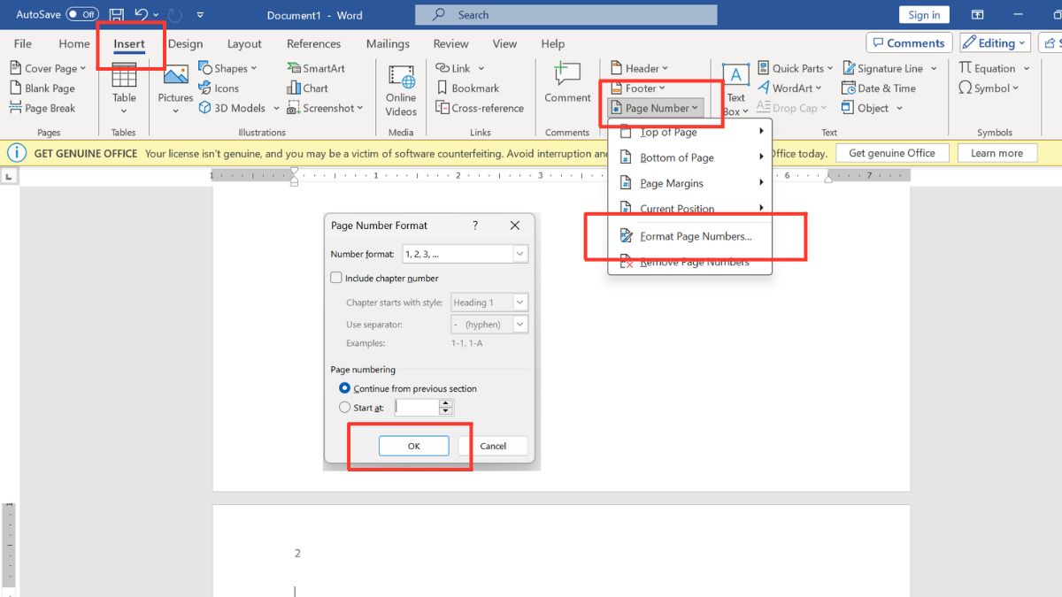Choose Current Position submenu
This screenshot has height=597, width=1062.
click(690, 209)
